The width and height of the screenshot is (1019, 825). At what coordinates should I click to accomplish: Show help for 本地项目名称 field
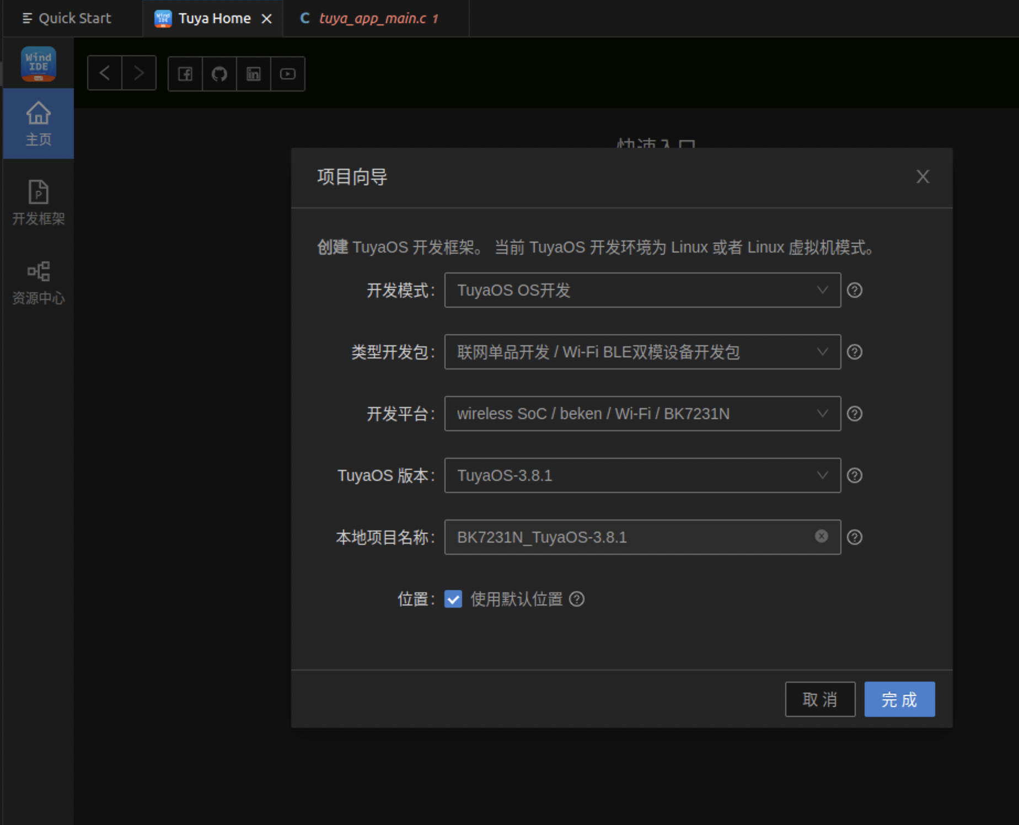(855, 537)
